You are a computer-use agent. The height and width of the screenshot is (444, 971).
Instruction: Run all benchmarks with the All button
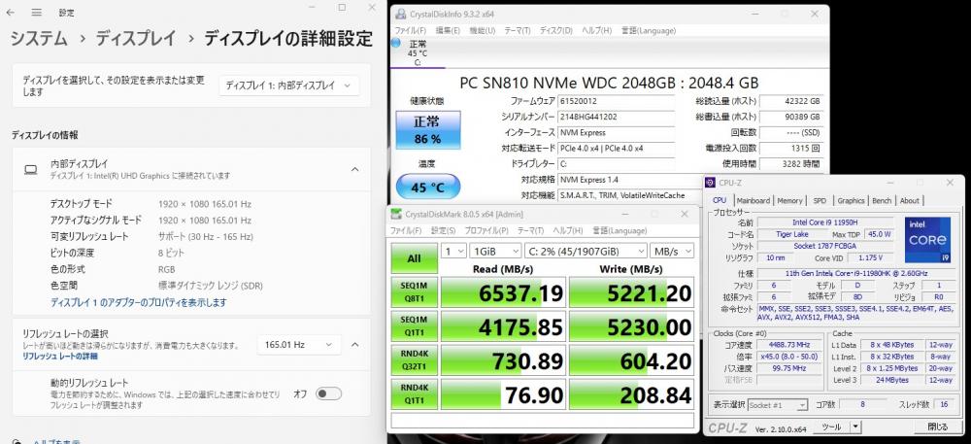[x=414, y=258]
